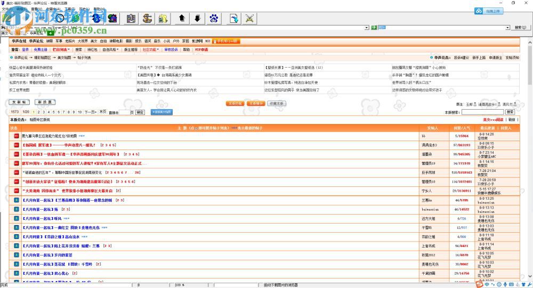The width and height of the screenshot is (533, 288).
Task: Click the Sogou input method tray icon
Action: 480,284
